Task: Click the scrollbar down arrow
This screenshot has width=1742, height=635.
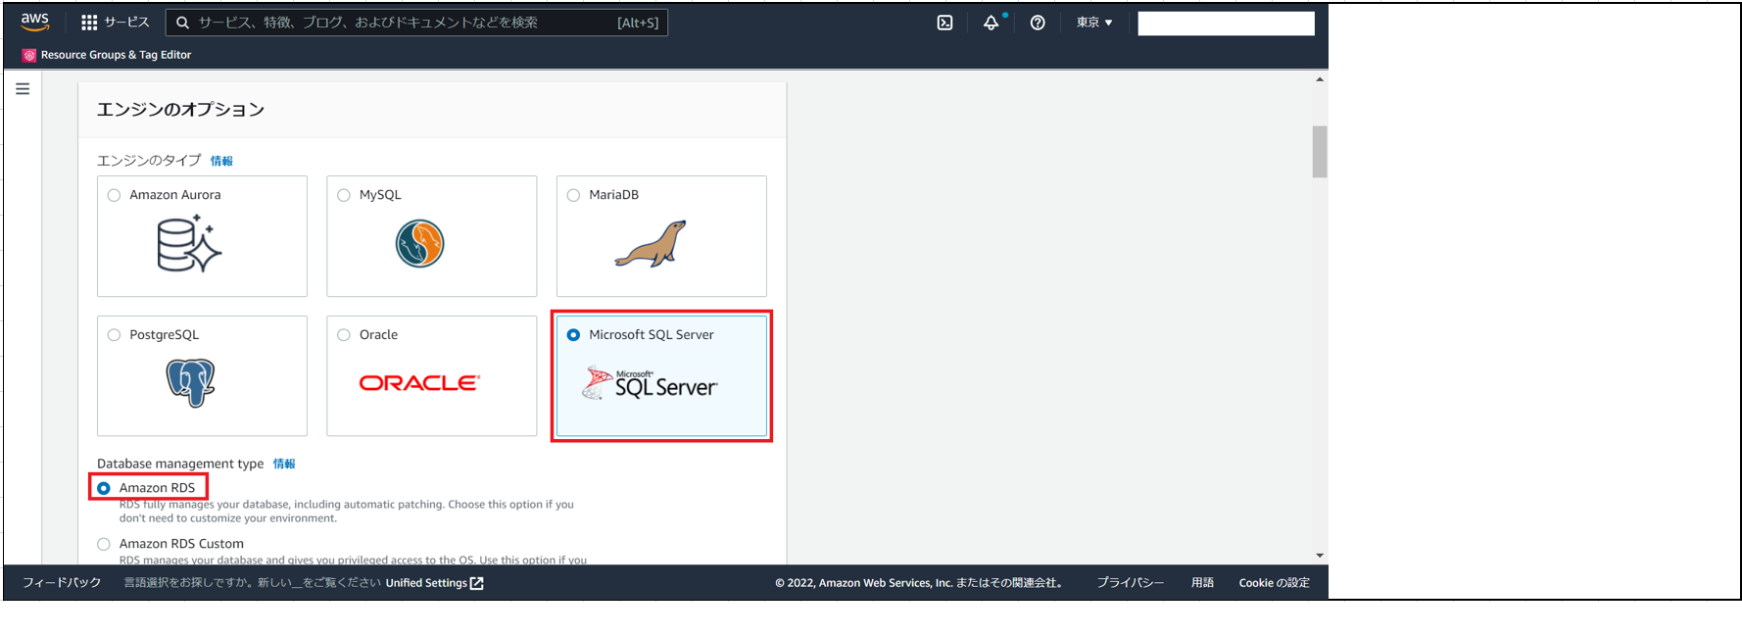Action: click(1320, 556)
